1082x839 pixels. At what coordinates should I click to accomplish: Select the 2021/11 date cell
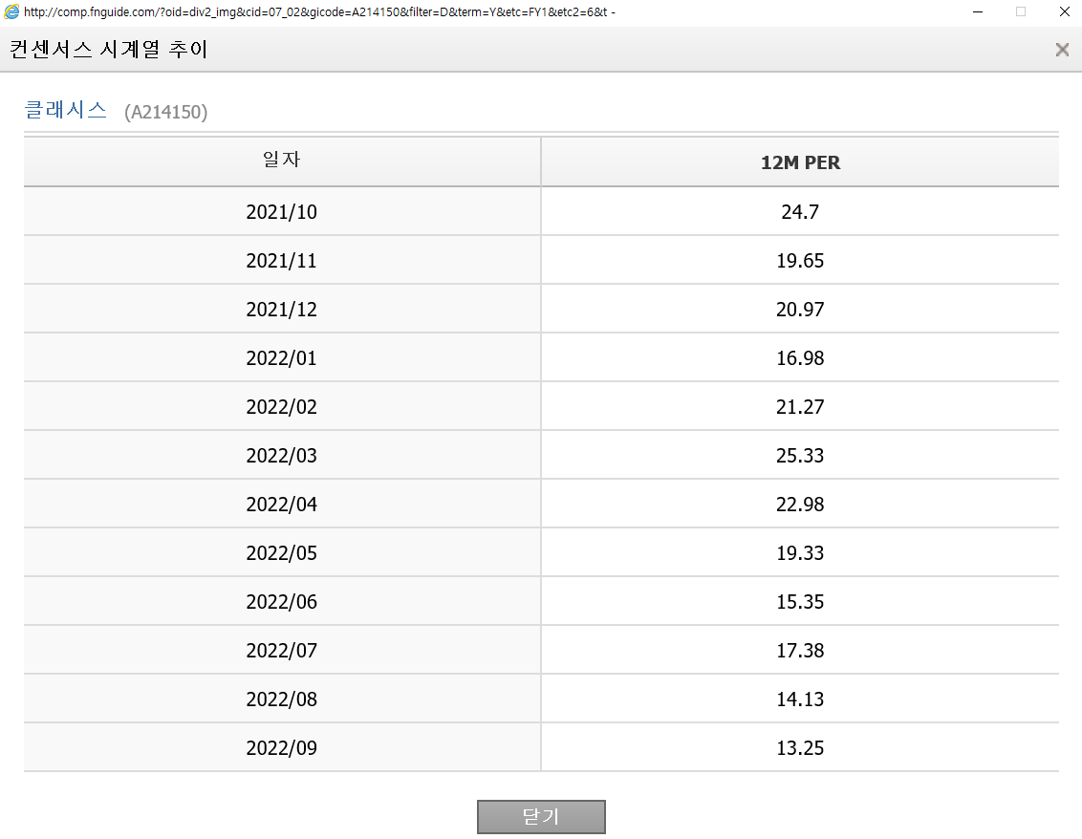pos(282,261)
